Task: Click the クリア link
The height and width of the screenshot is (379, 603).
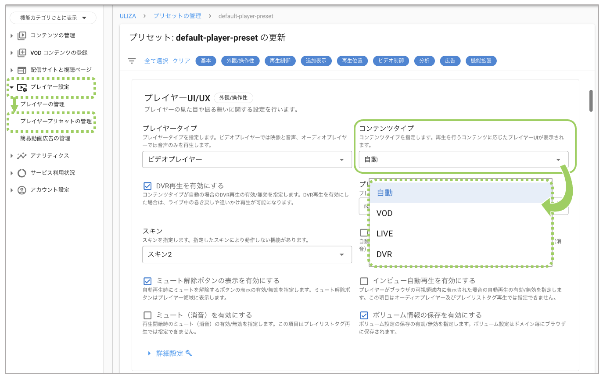Action: click(x=181, y=61)
